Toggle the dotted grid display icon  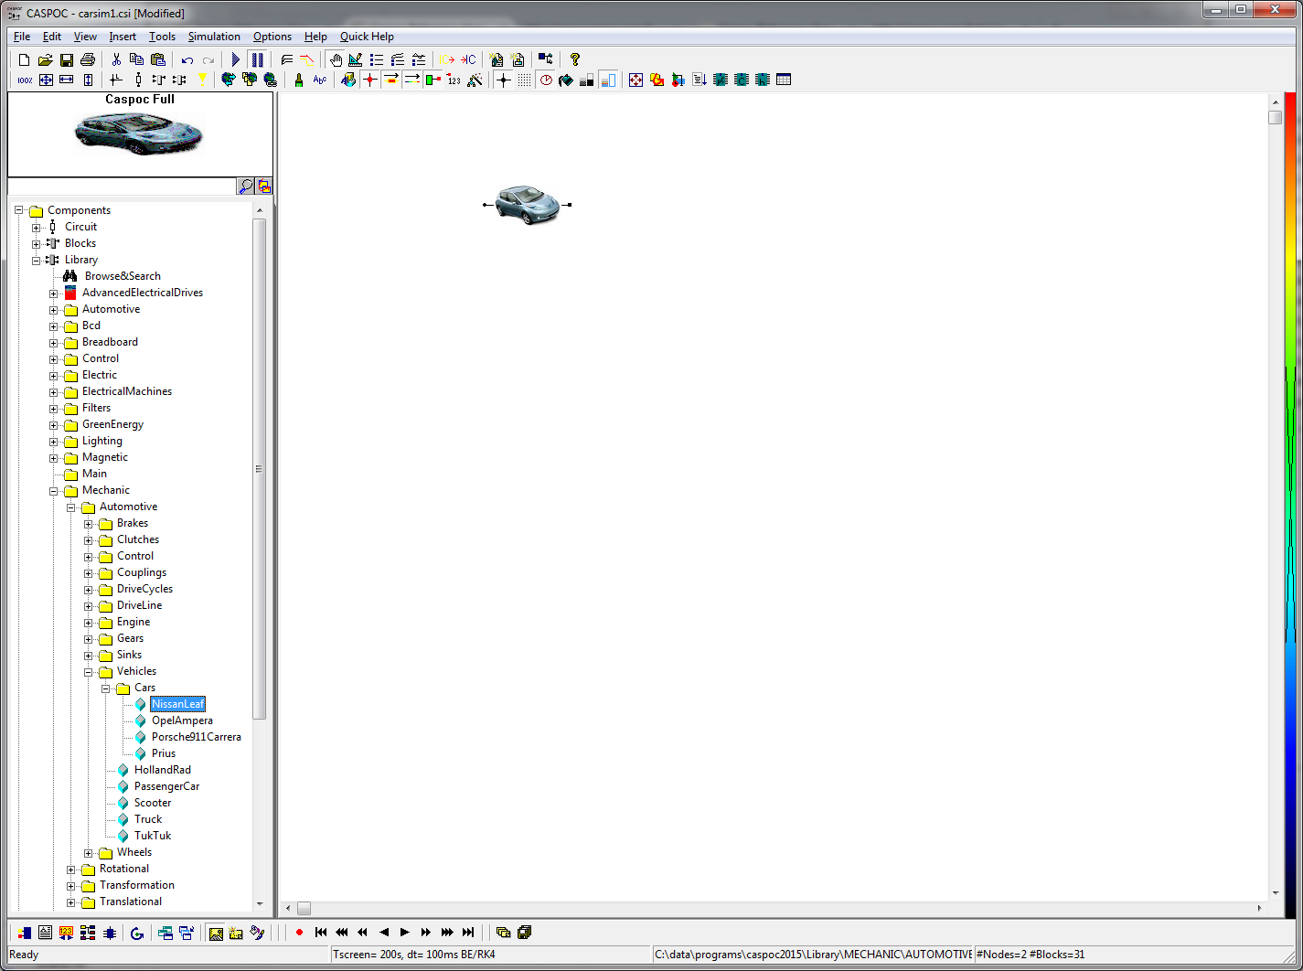[x=524, y=80]
